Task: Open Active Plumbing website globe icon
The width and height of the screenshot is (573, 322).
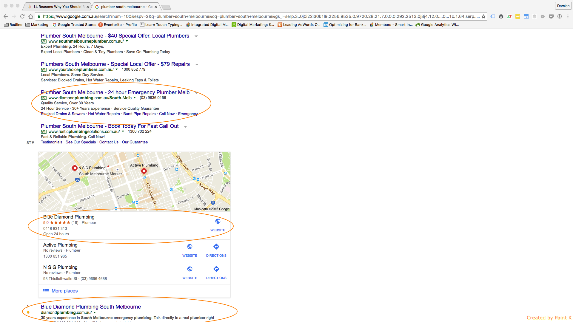Action: [x=190, y=247]
